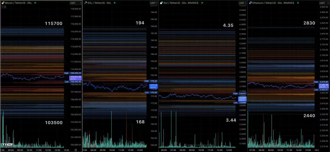Click the green market status dot on Bitcoin chart
The height and width of the screenshot is (152, 330).
point(36,3)
